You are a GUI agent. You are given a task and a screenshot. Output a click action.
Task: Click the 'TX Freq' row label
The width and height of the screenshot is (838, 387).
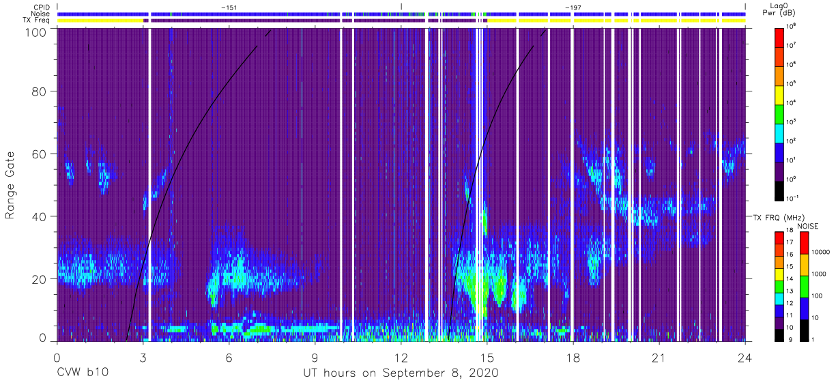tap(37, 20)
